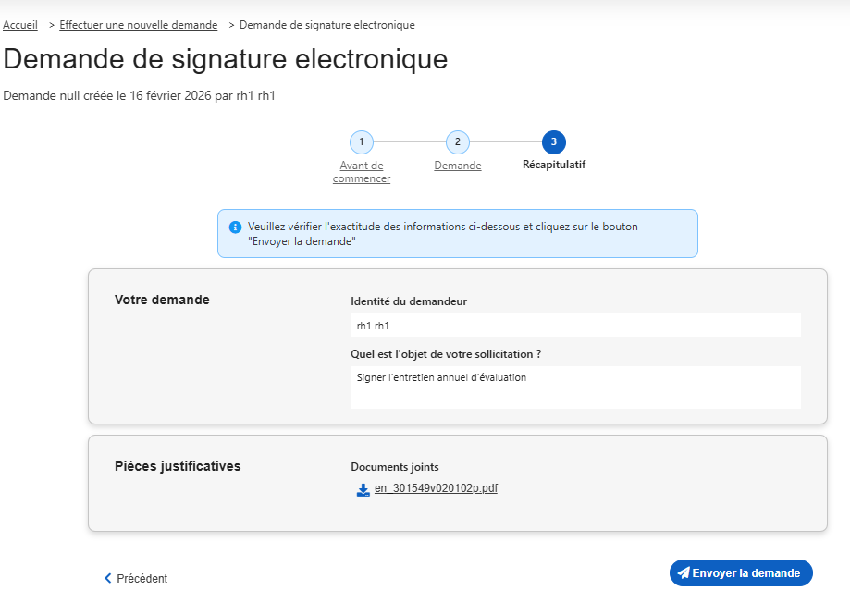Open the en_301549v020102p.pdf document link

click(x=436, y=489)
